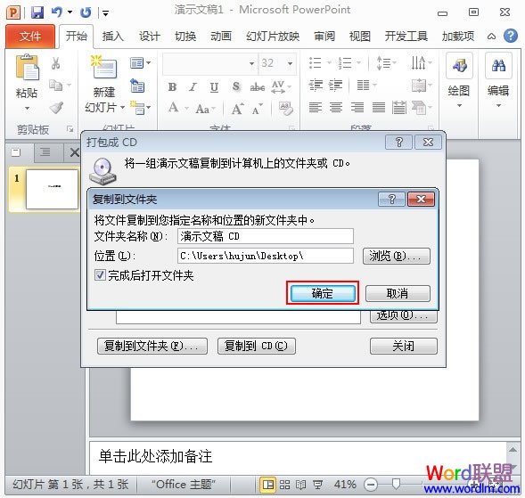The height and width of the screenshot is (498, 525).
Task: Switch to the 设计 ribbon tab
Action: (150, 37)
